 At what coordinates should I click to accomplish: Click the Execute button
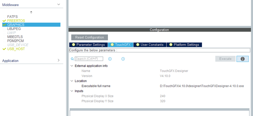pos(225,59)
